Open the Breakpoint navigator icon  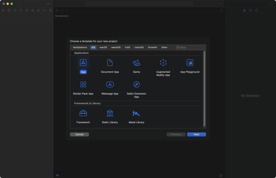coord(44,10)
